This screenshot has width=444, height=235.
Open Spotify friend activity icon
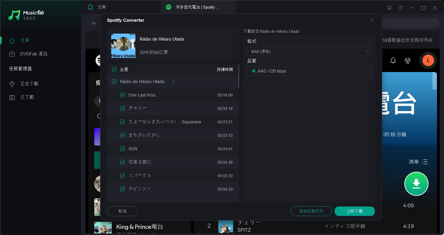(408, 60)
